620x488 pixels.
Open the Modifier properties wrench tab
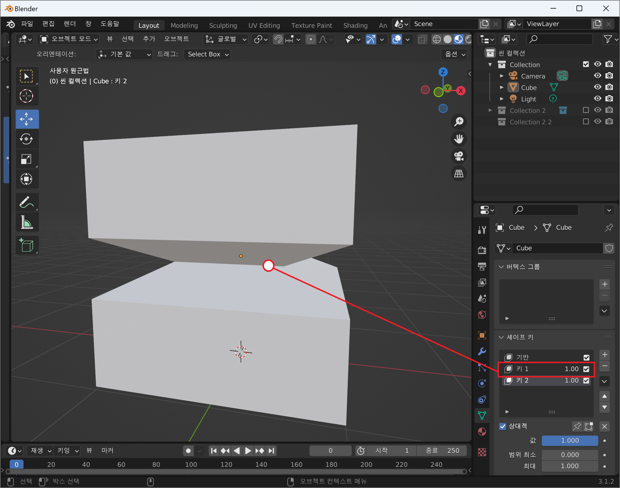482,351
